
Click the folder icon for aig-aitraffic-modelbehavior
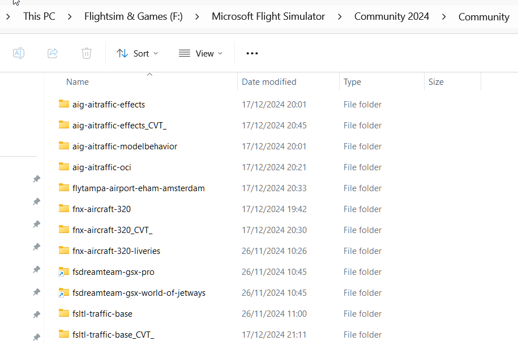click(x=64, y=146)
